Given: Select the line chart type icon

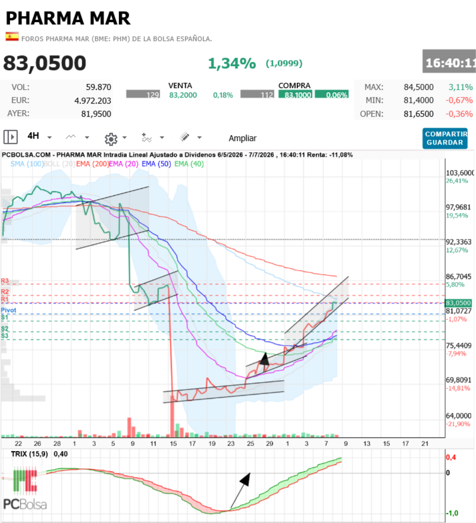Looking at the screenshot, I should pyautogui.click(x=71, y=137).
